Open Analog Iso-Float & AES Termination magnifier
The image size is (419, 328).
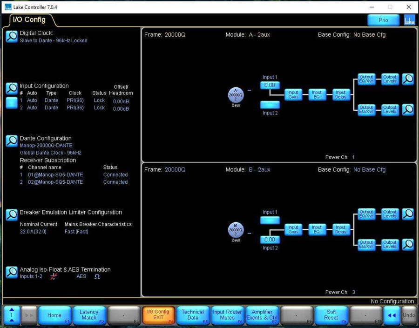point(12,272)
